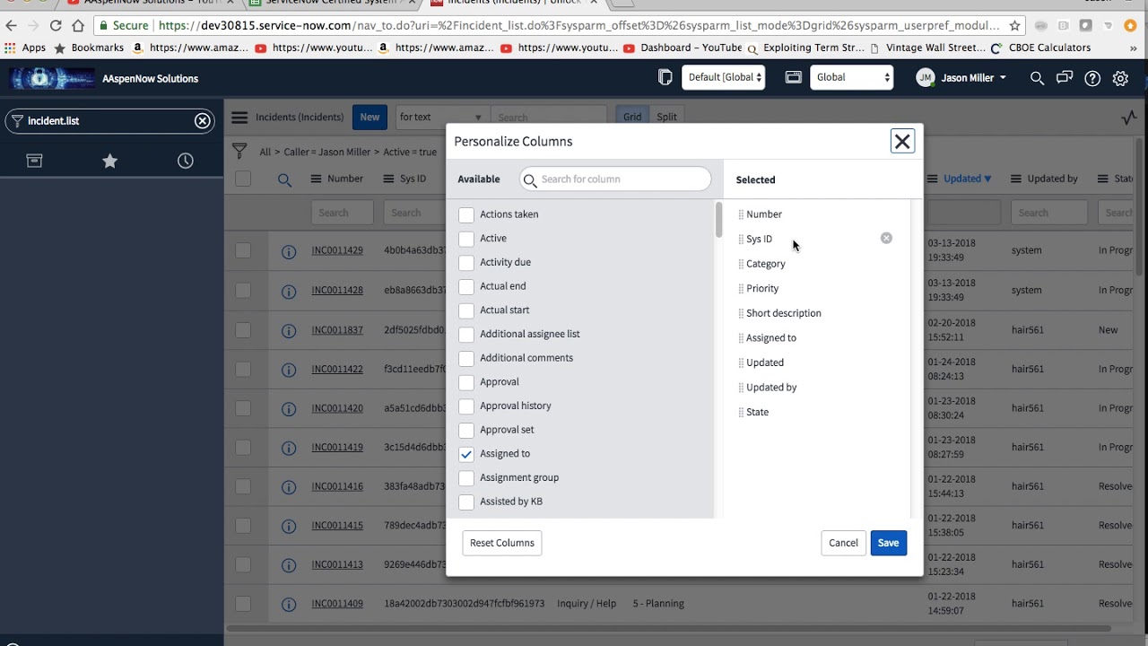
Task: Focus the Search for column field
Action: (615, 179)
